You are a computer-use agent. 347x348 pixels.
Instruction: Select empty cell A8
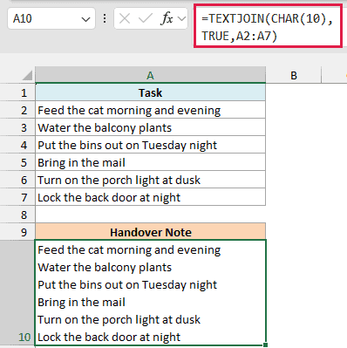[150, 215]
